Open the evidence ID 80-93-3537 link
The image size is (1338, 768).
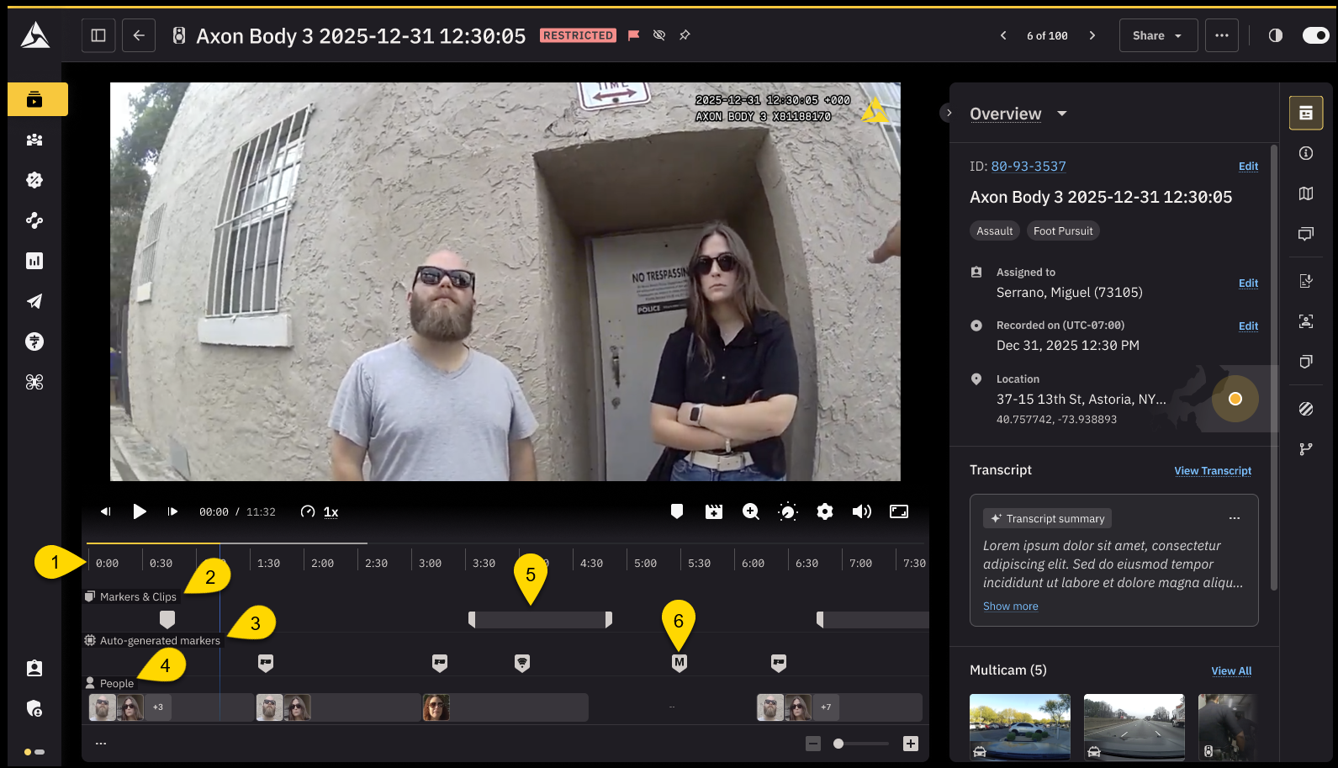click(1029, 167)
